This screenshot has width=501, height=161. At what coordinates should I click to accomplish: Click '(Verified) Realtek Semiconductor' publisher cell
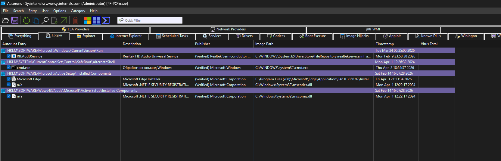pos(223,56)
